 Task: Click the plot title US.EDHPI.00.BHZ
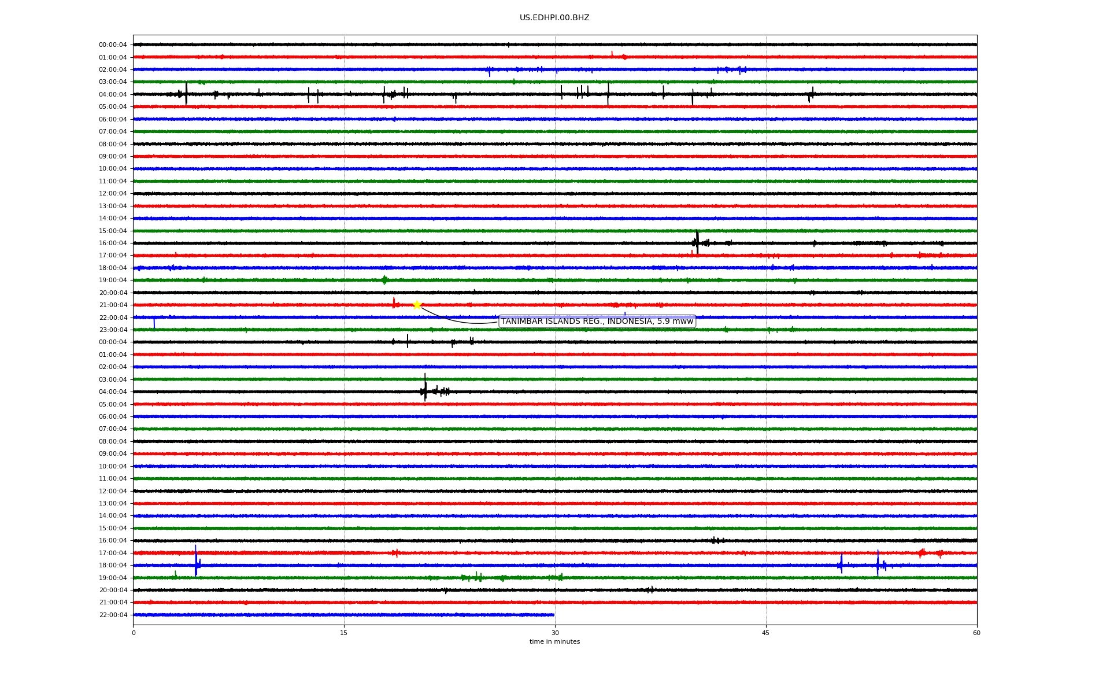[554, 18]
